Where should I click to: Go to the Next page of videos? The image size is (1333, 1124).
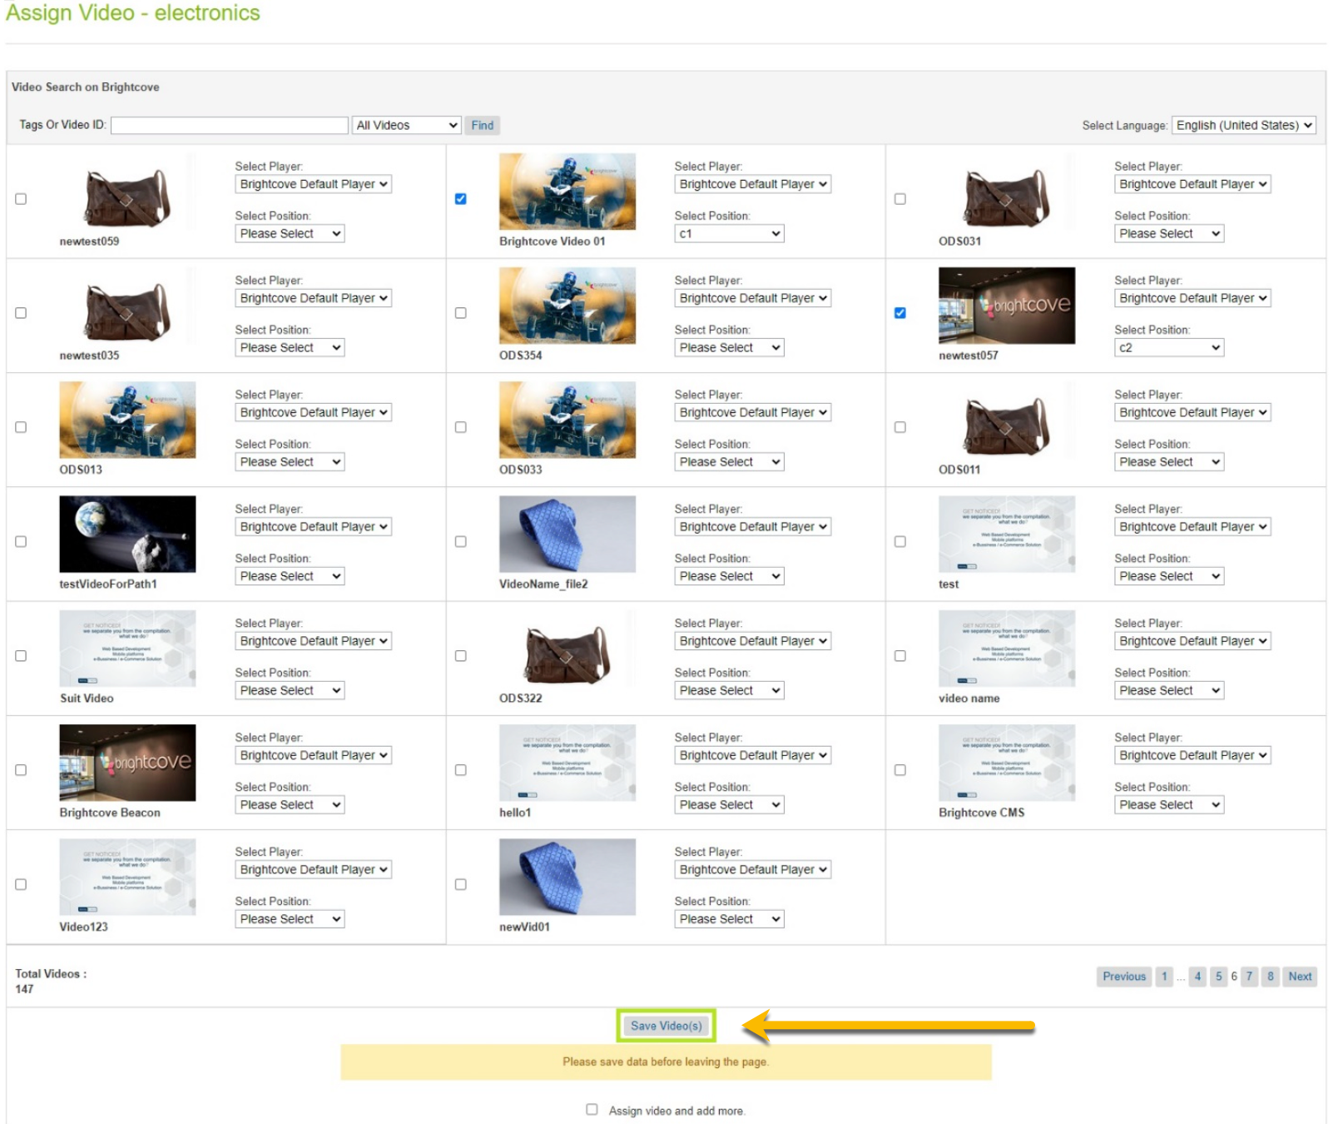pos(1300,976)
